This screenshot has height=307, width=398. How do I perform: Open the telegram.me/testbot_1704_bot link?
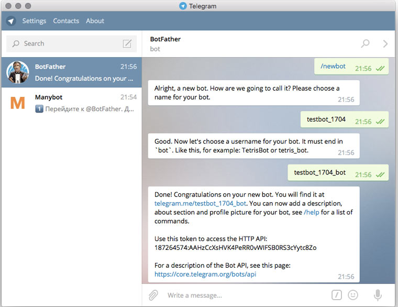[x=200, y=203]
